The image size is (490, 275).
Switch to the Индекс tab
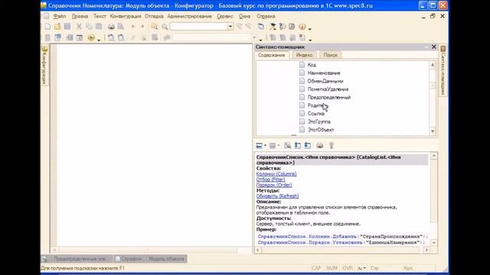(x=304, y=55)
